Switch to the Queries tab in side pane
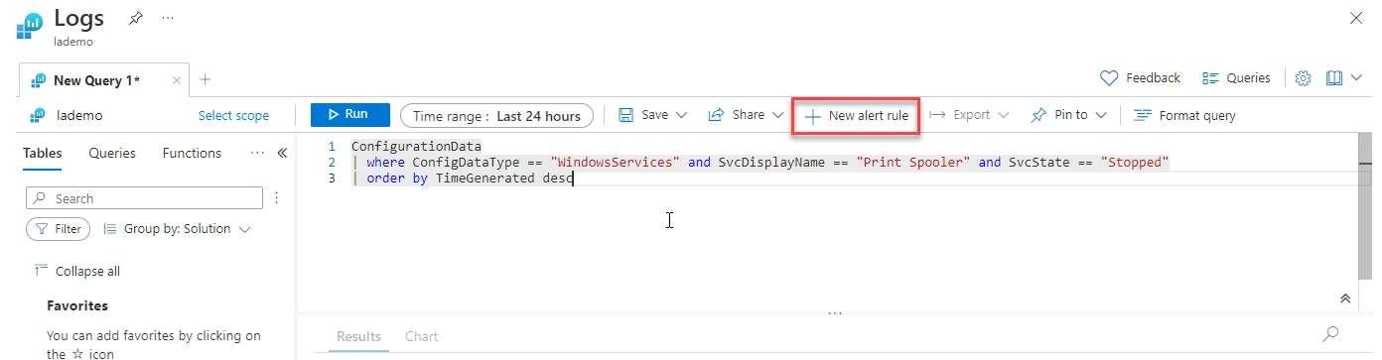1382x360 pixels. pos(112,153)
